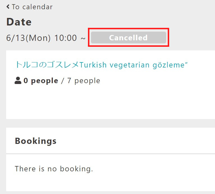The height and width of the screenshot is (194, 215).
Task: Click the divider line below Bookings
Action: [111, 154]
